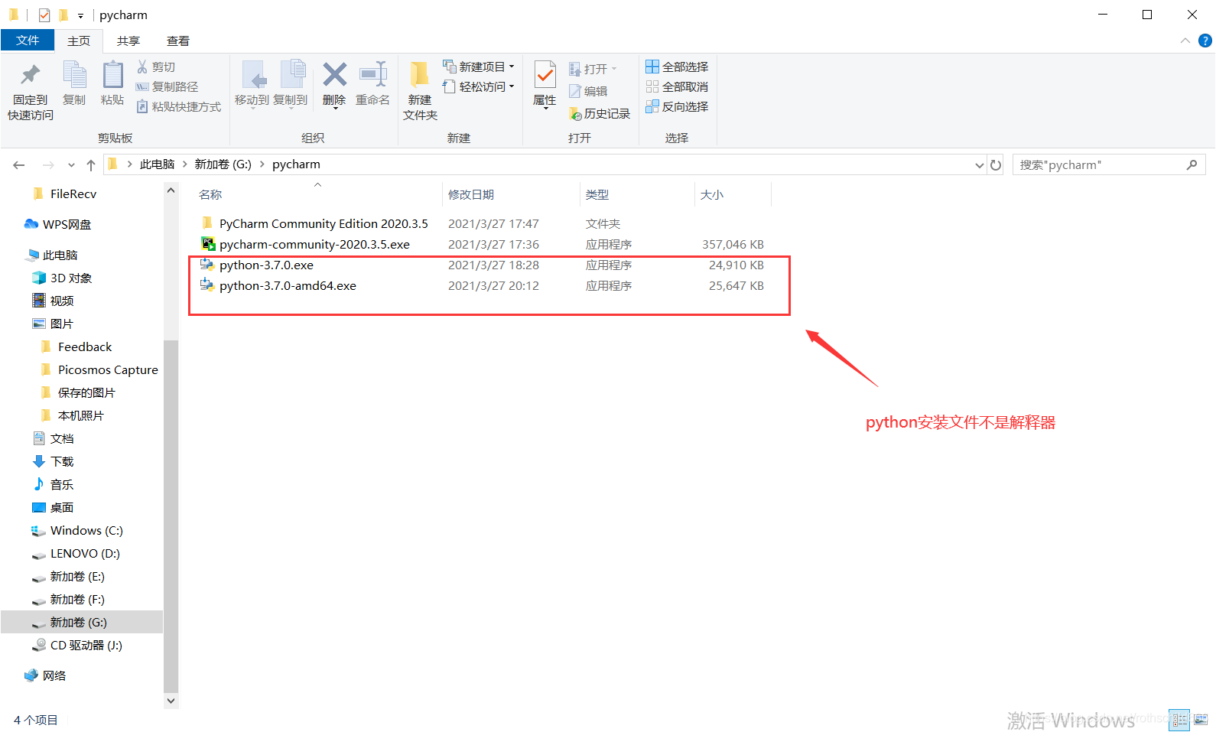Switch to Details view in status bar
Image resolution: width=1216 pixels, height=732 pixels.
tap(1180, 720)
